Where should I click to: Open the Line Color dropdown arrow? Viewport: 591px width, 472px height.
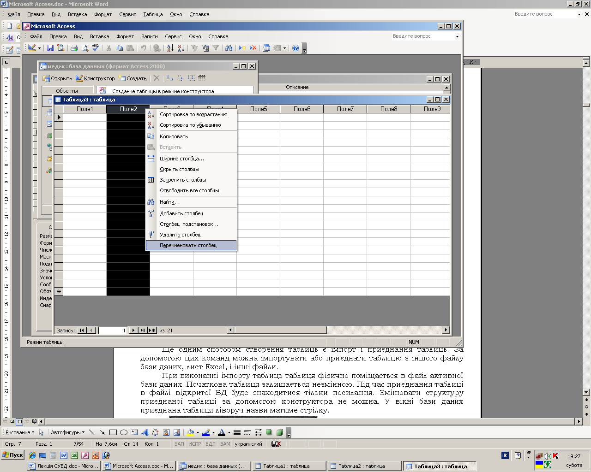[213, 432]
